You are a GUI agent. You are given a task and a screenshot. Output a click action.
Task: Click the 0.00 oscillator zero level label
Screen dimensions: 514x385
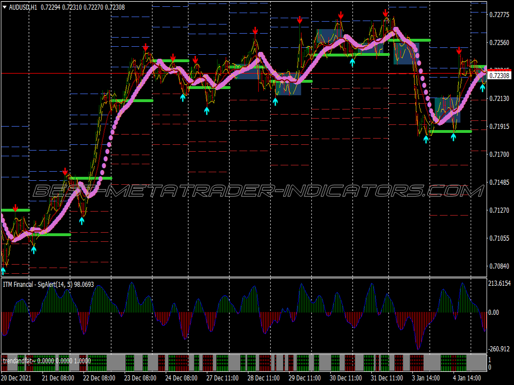493,313
